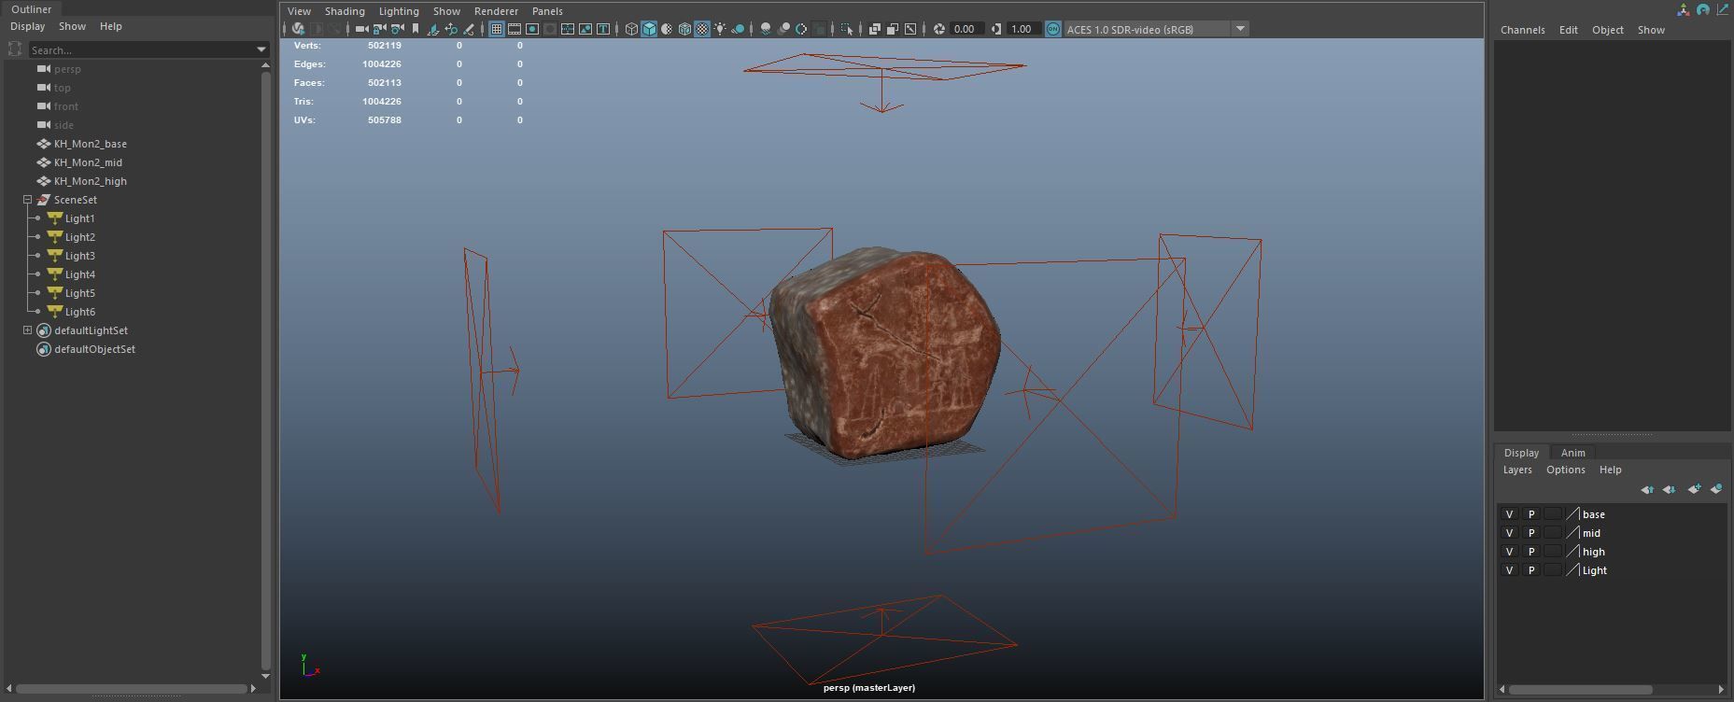Cycle display type box of base layer
Viewport: 1734px width, 702px height.
coord(1552,514)
